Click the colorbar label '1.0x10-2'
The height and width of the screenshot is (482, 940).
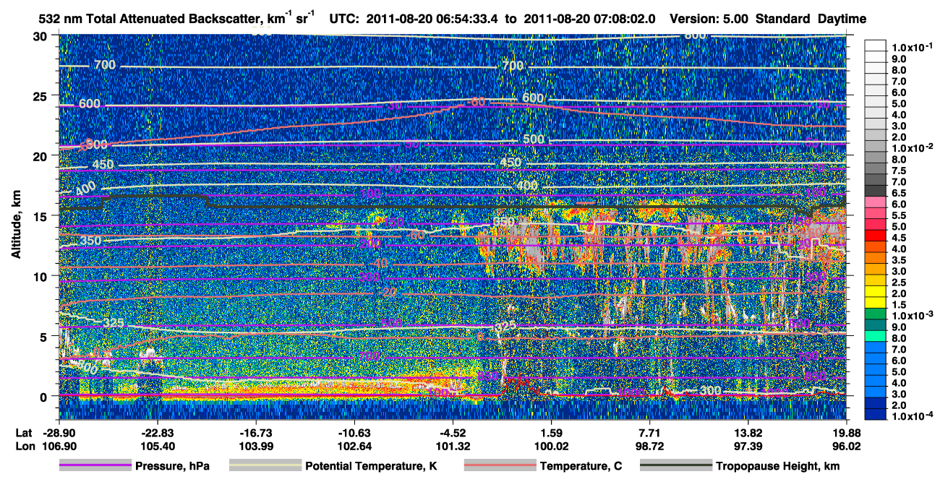(x=913, y=147)
